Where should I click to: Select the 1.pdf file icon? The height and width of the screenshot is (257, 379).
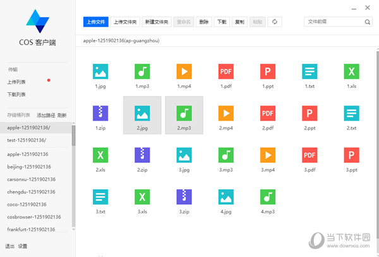(x=226, y=71)
